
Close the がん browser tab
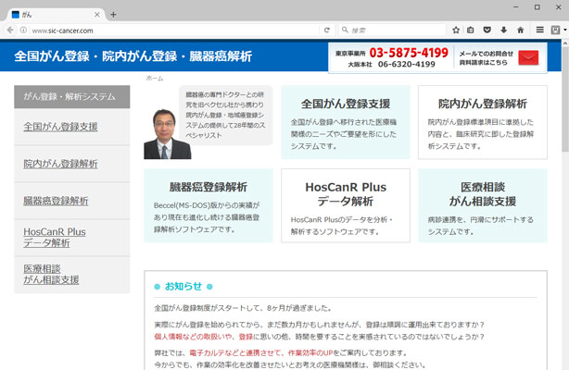point(97,15)
